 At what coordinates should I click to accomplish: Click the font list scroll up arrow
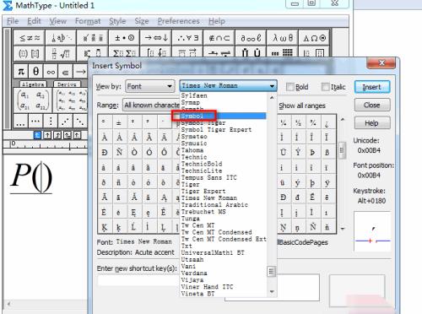(x=272, y=98)
